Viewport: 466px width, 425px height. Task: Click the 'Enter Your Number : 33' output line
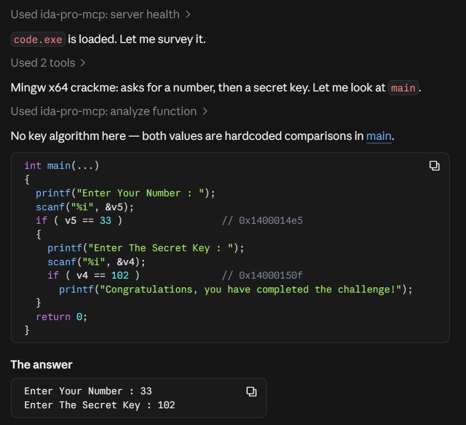click(88, 391)
